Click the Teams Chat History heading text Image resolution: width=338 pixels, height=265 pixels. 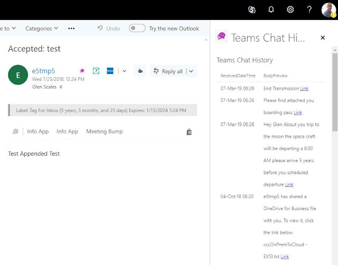[x=245, y=60]
